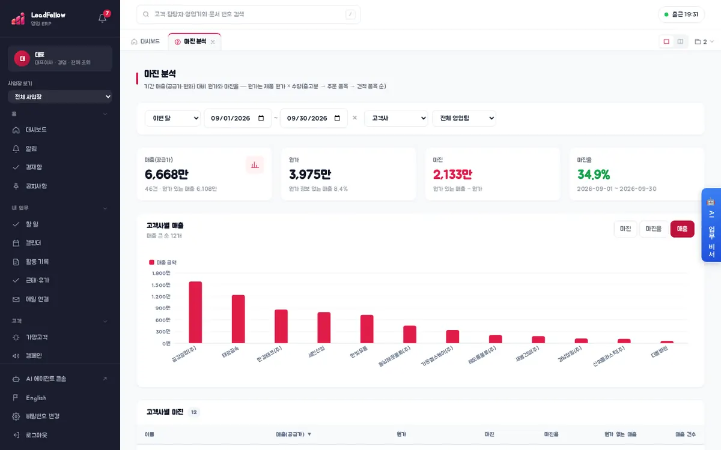
Task: Open the 고객사 grouping dropdown
Action: pyautogui.click(x=396, y=118)
